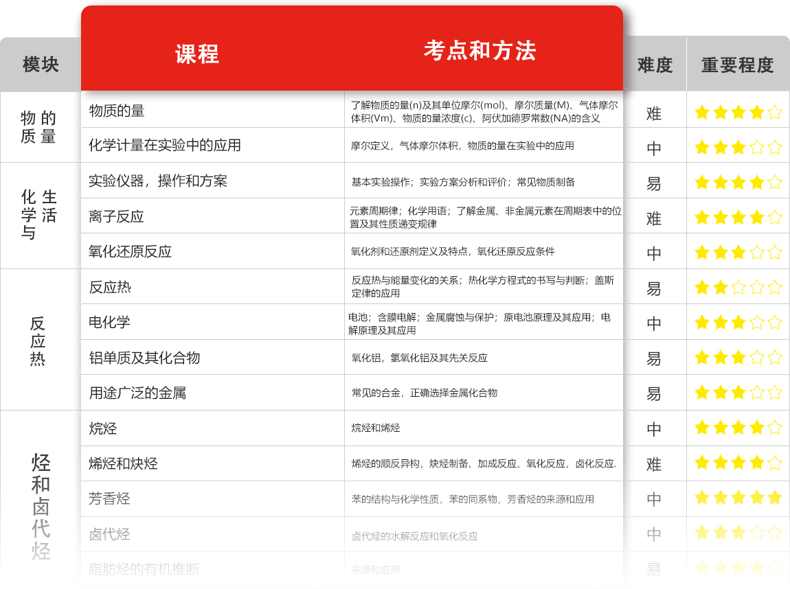Click difficulty 易 in 铝单质及其化合物 row
Viewport: 790px width, 589px height.
coord(654,359)
